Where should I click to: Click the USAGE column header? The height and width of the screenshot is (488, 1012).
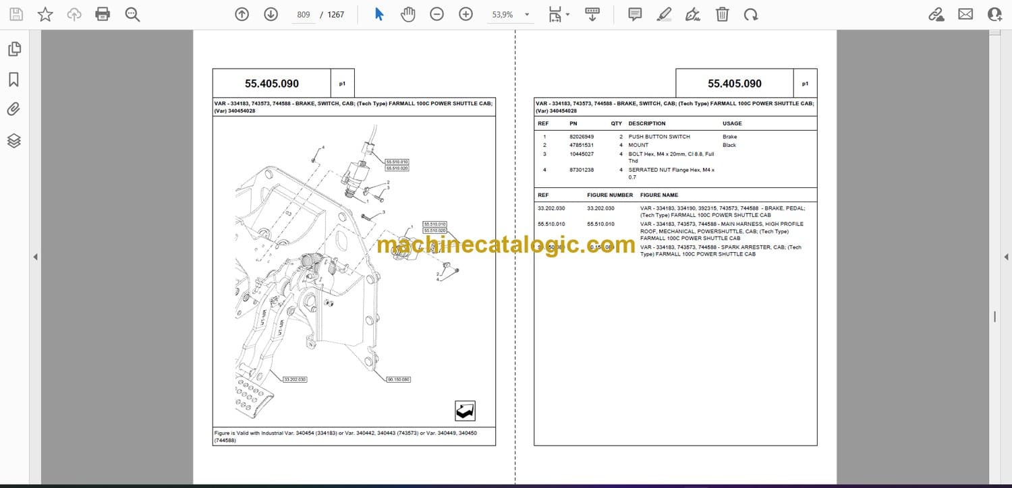tap(732, 123)
